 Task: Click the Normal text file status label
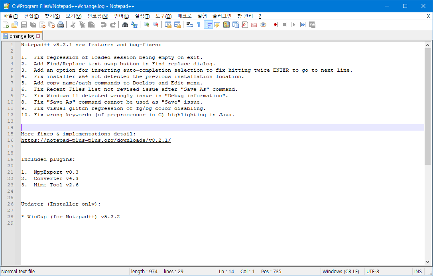click(x=18, y=272)
